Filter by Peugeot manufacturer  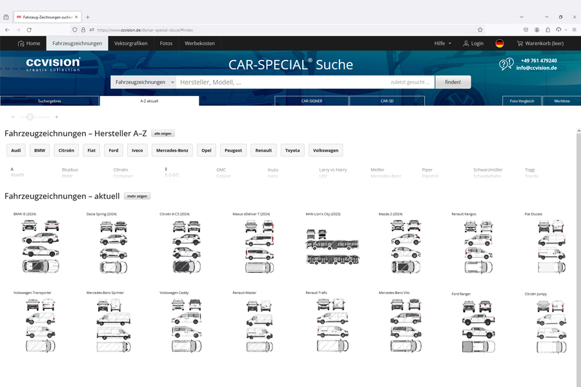(234, 150)
